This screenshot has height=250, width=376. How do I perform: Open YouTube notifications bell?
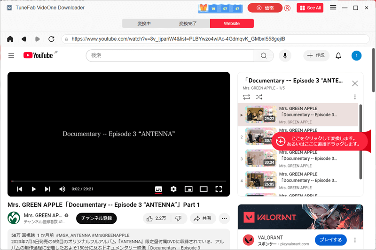pyautogui.click(x=338, y=55)
